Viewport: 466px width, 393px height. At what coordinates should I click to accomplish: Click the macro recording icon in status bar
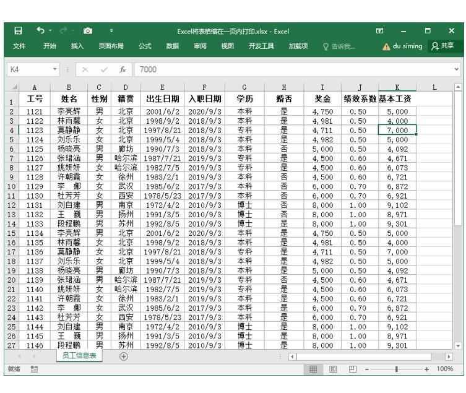(34, 369)
